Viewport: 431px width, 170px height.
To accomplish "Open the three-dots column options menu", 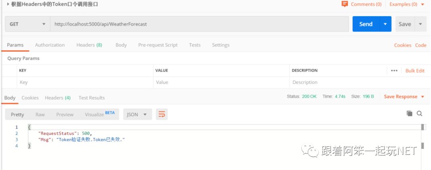I will pos(394,70).
